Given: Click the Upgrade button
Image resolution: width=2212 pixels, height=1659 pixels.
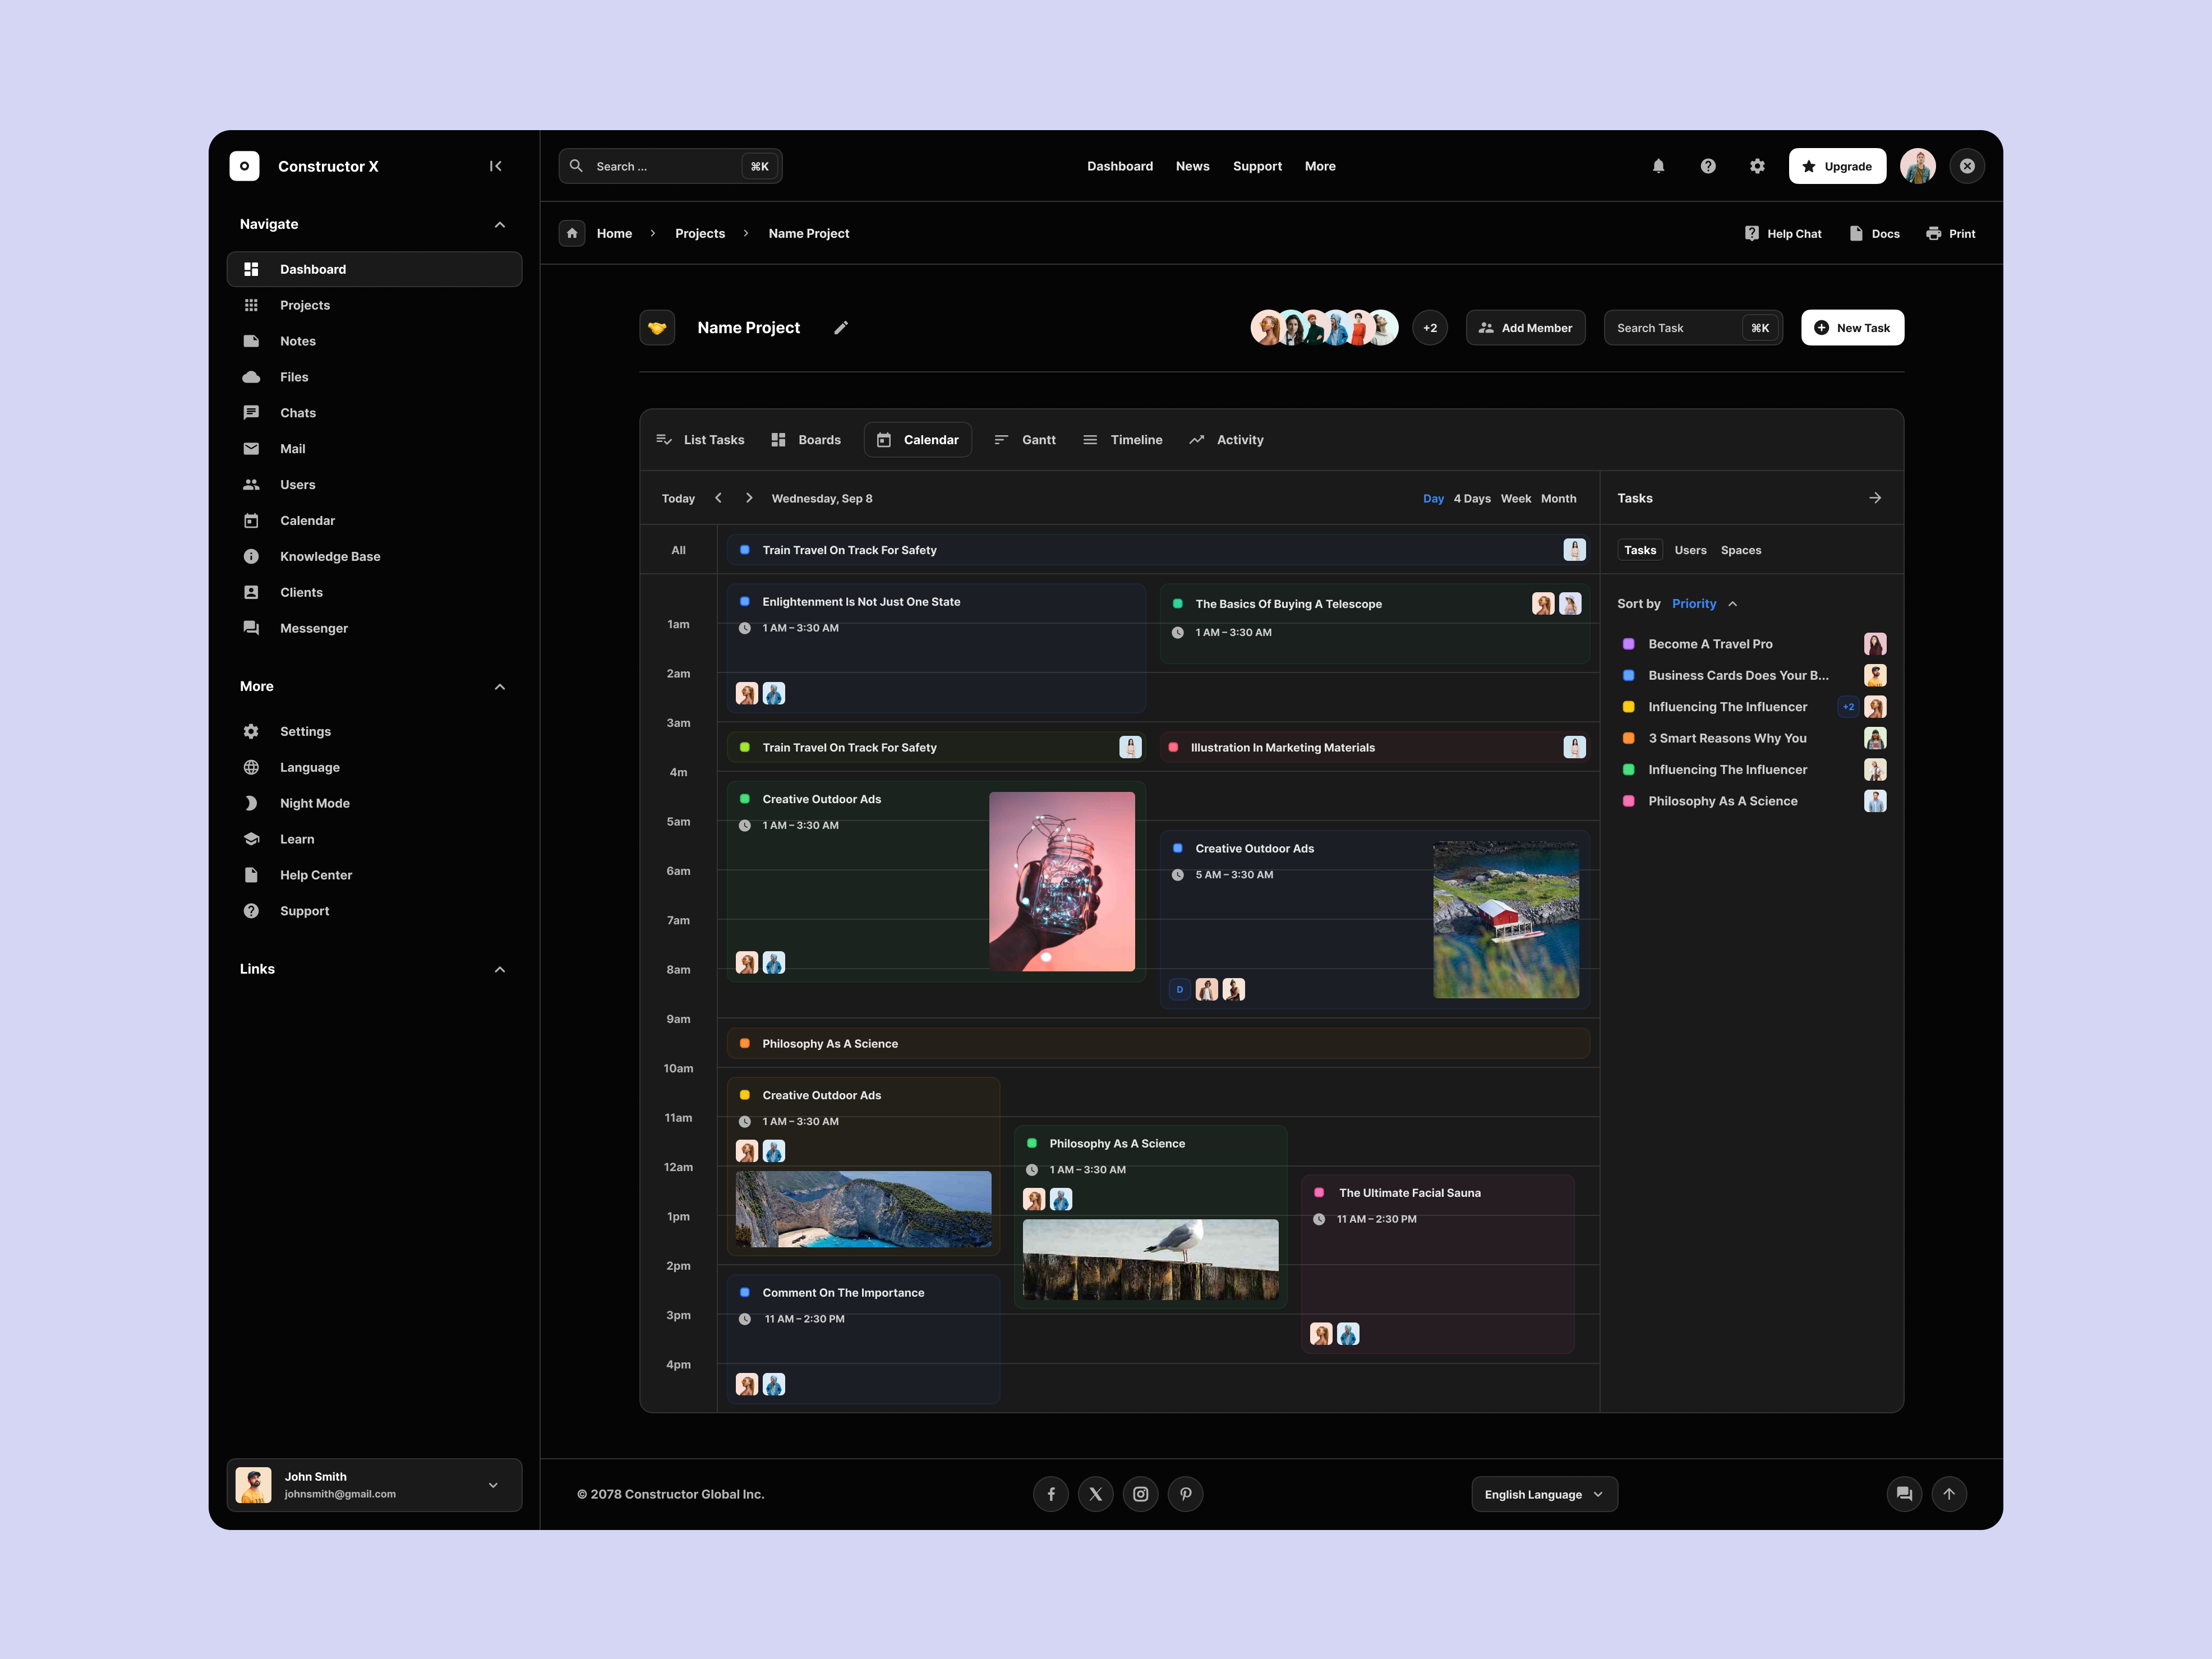Looking at the screenshot, I should click(x=1837, y=166).
